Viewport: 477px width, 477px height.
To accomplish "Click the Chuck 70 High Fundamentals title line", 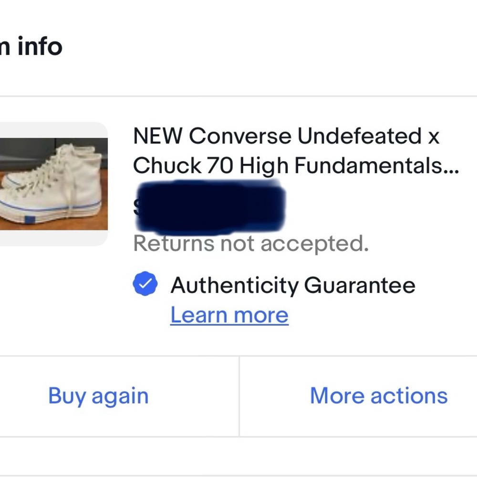I will (295, 166).
